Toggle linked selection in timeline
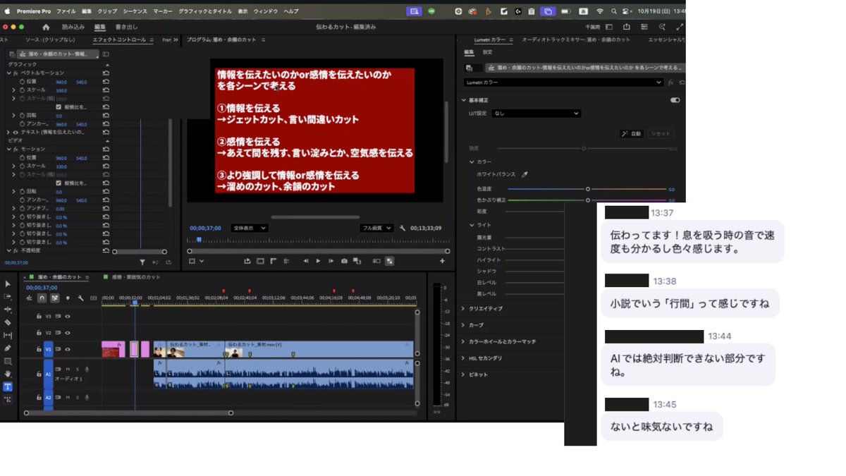 [x=55, y=298]
